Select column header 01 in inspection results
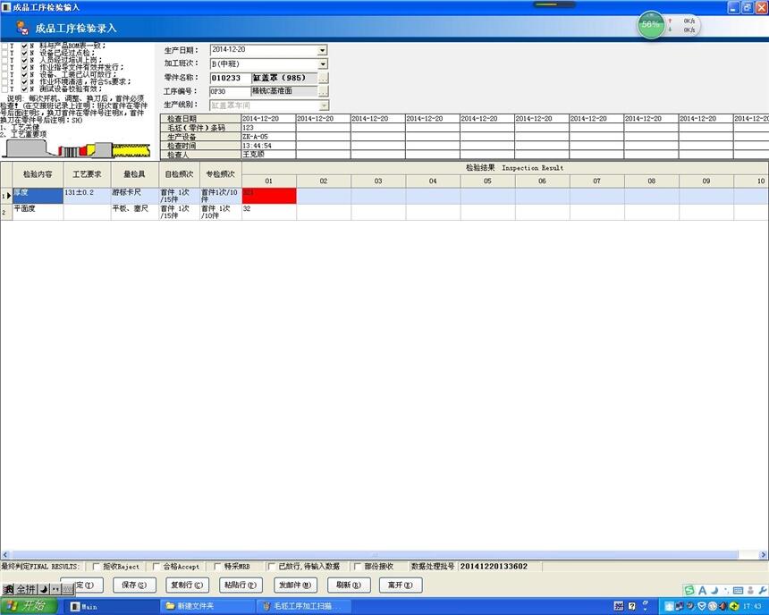This screenshot has width=769, height=615. coord(268,181)
